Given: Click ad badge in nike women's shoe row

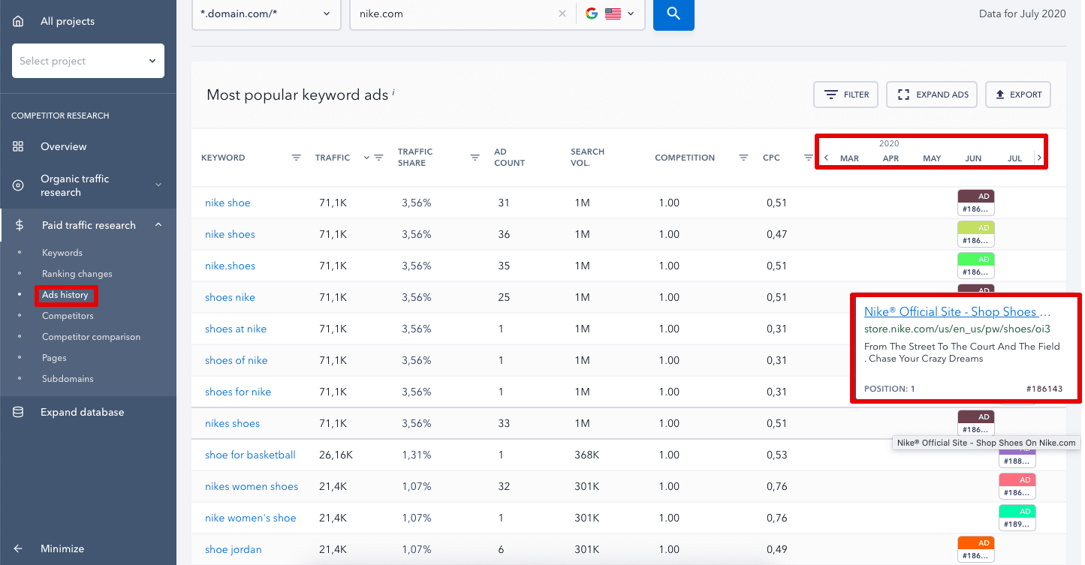Looking at the screenshot, I should 1017,518.
